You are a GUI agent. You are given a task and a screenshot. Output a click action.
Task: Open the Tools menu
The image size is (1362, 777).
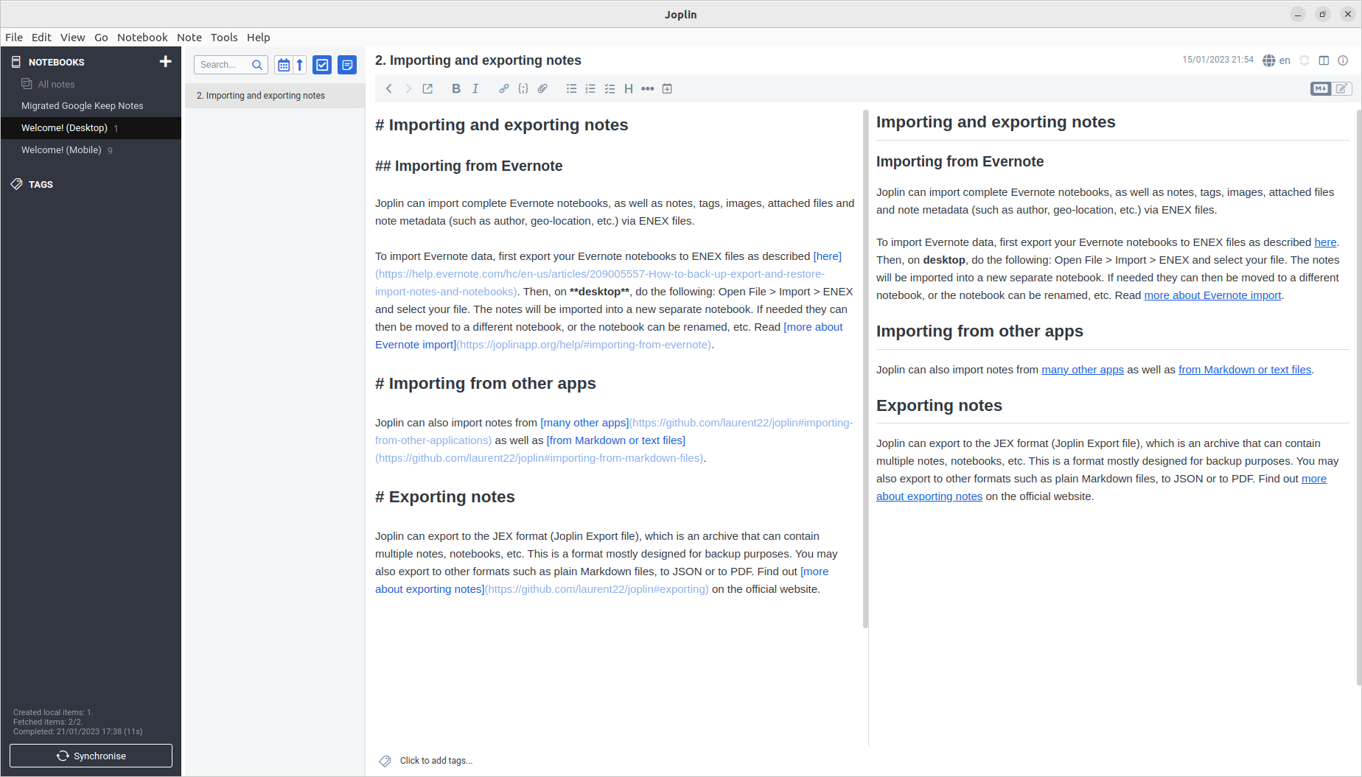tap(224, 38)
